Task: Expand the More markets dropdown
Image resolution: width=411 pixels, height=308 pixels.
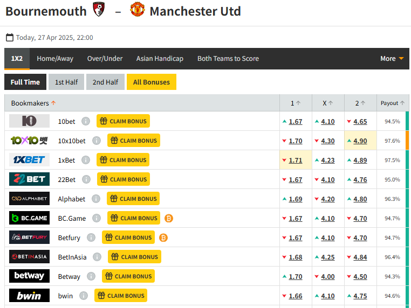Action: coord(392,59)
